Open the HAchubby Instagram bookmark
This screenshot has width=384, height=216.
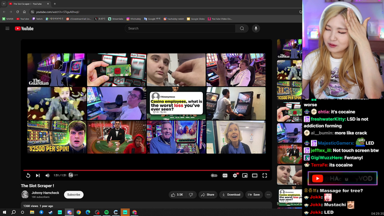(133, 19)
